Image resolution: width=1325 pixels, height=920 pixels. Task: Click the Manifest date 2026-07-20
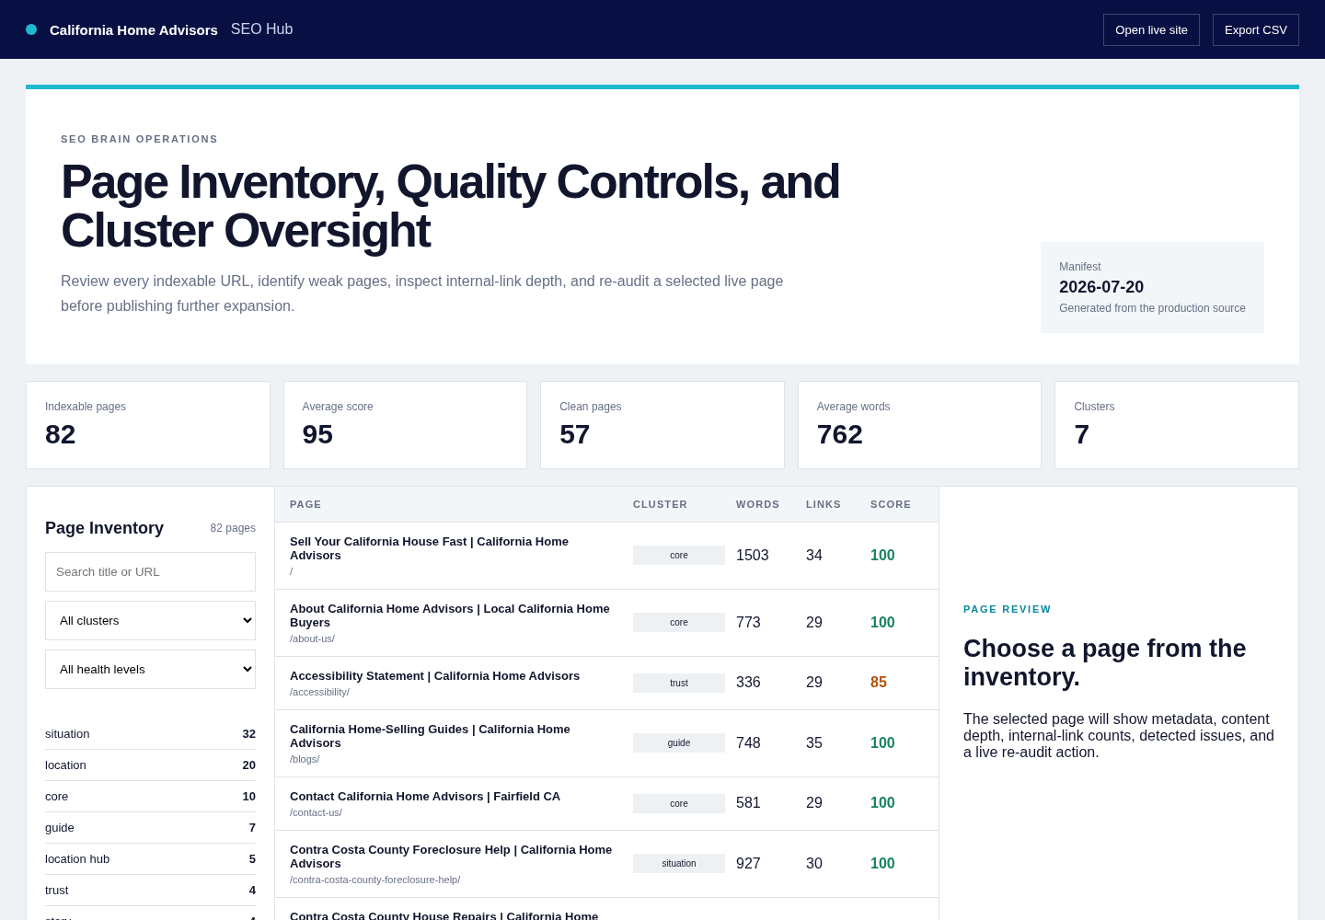pyautogui.click(x=1101, y=287)
